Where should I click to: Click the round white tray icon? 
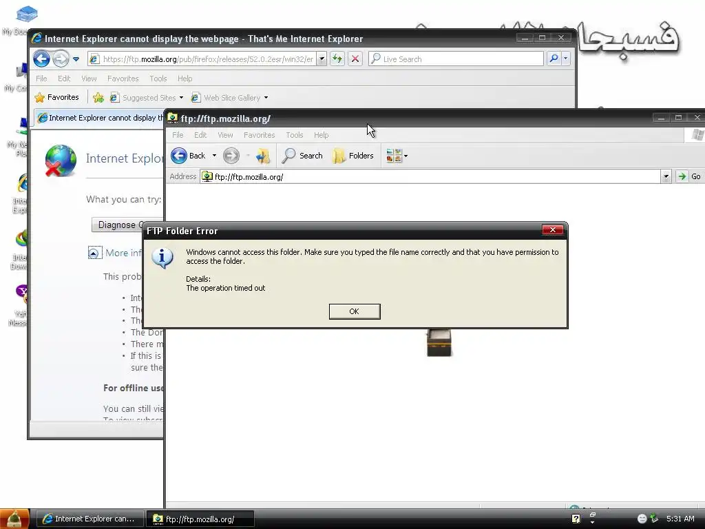pyautogui.click(x=642, y=519)
